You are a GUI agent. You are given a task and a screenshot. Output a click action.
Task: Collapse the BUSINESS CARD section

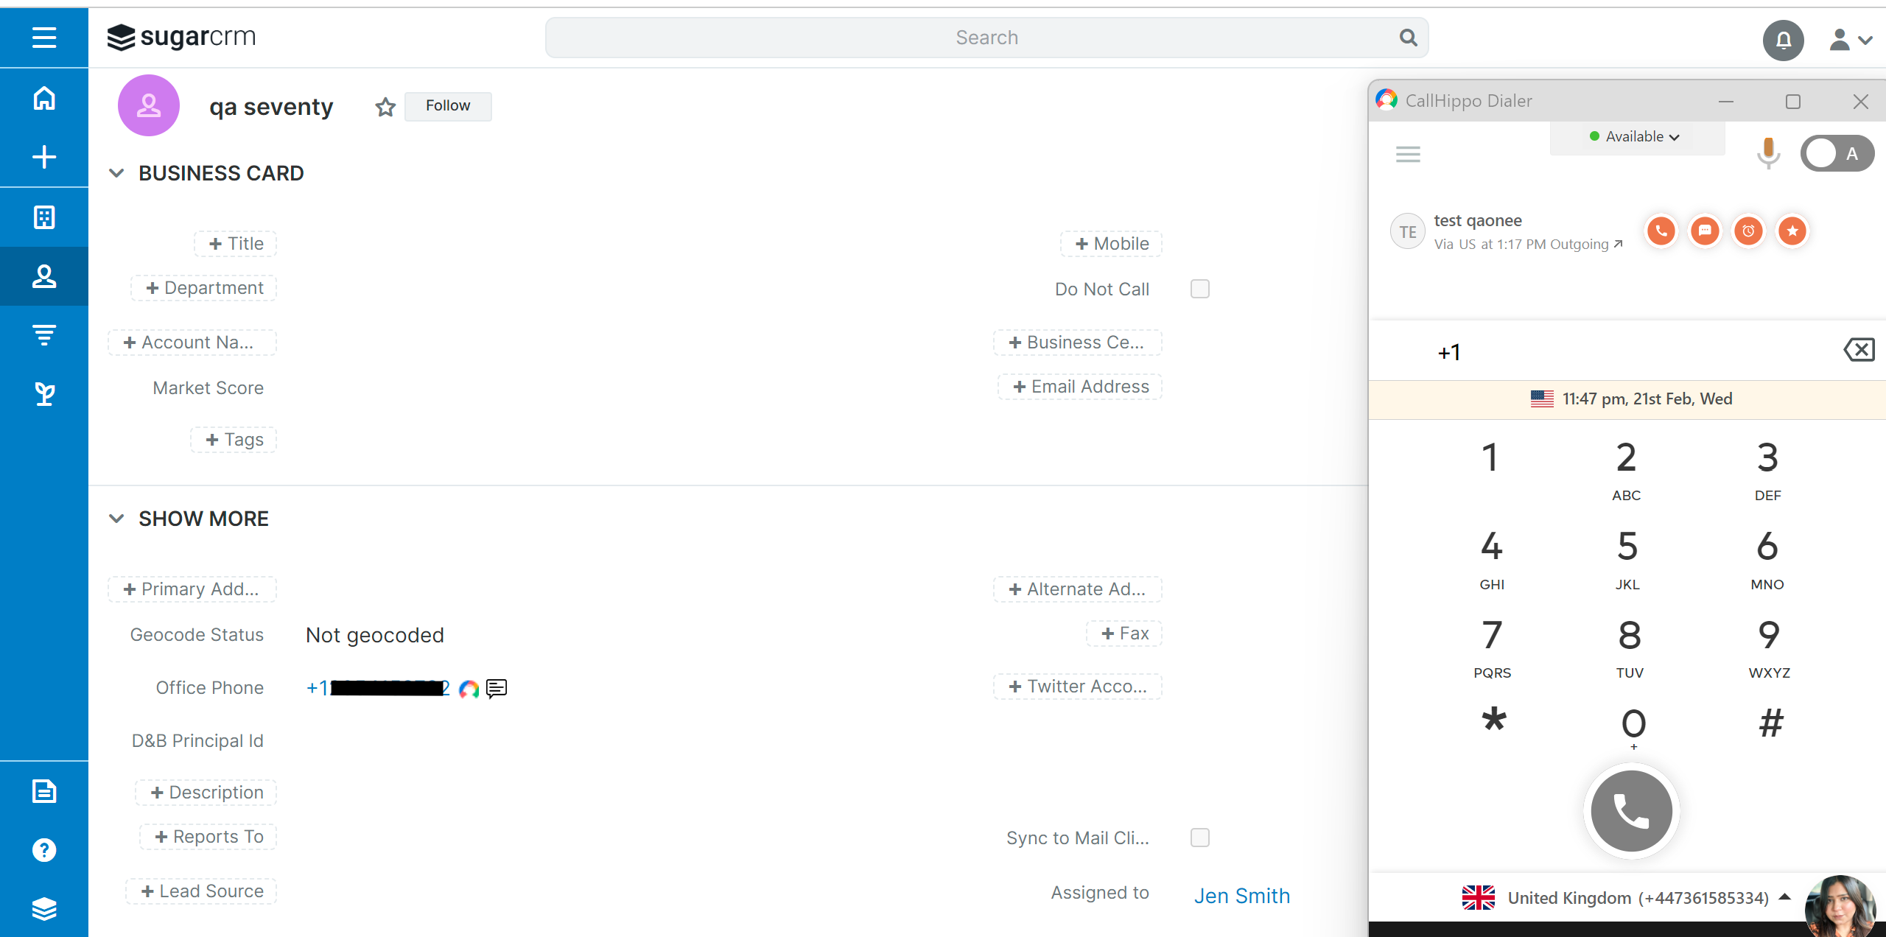pyautogui.click(x=116, y=173)
